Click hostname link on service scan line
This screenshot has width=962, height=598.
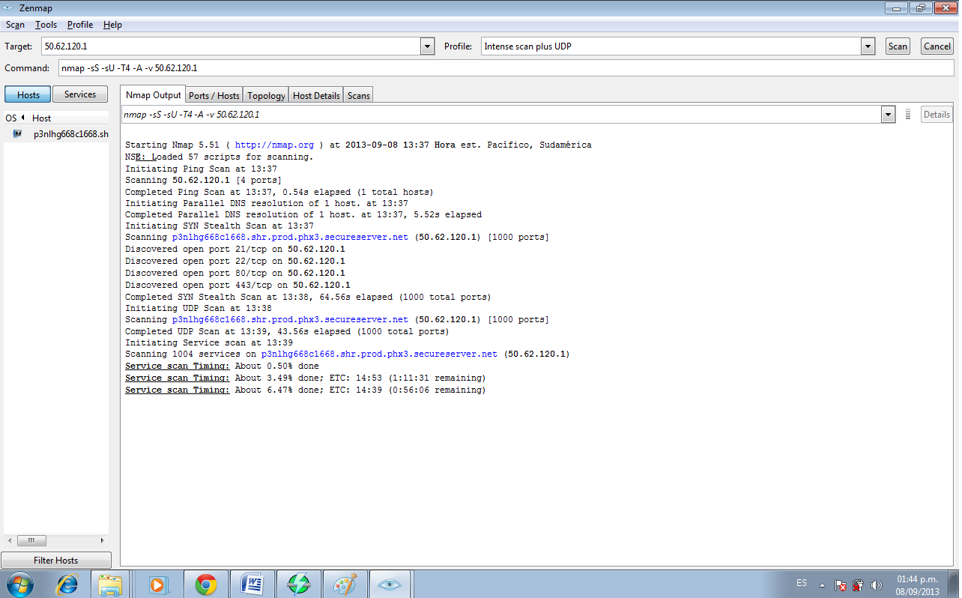379,354
